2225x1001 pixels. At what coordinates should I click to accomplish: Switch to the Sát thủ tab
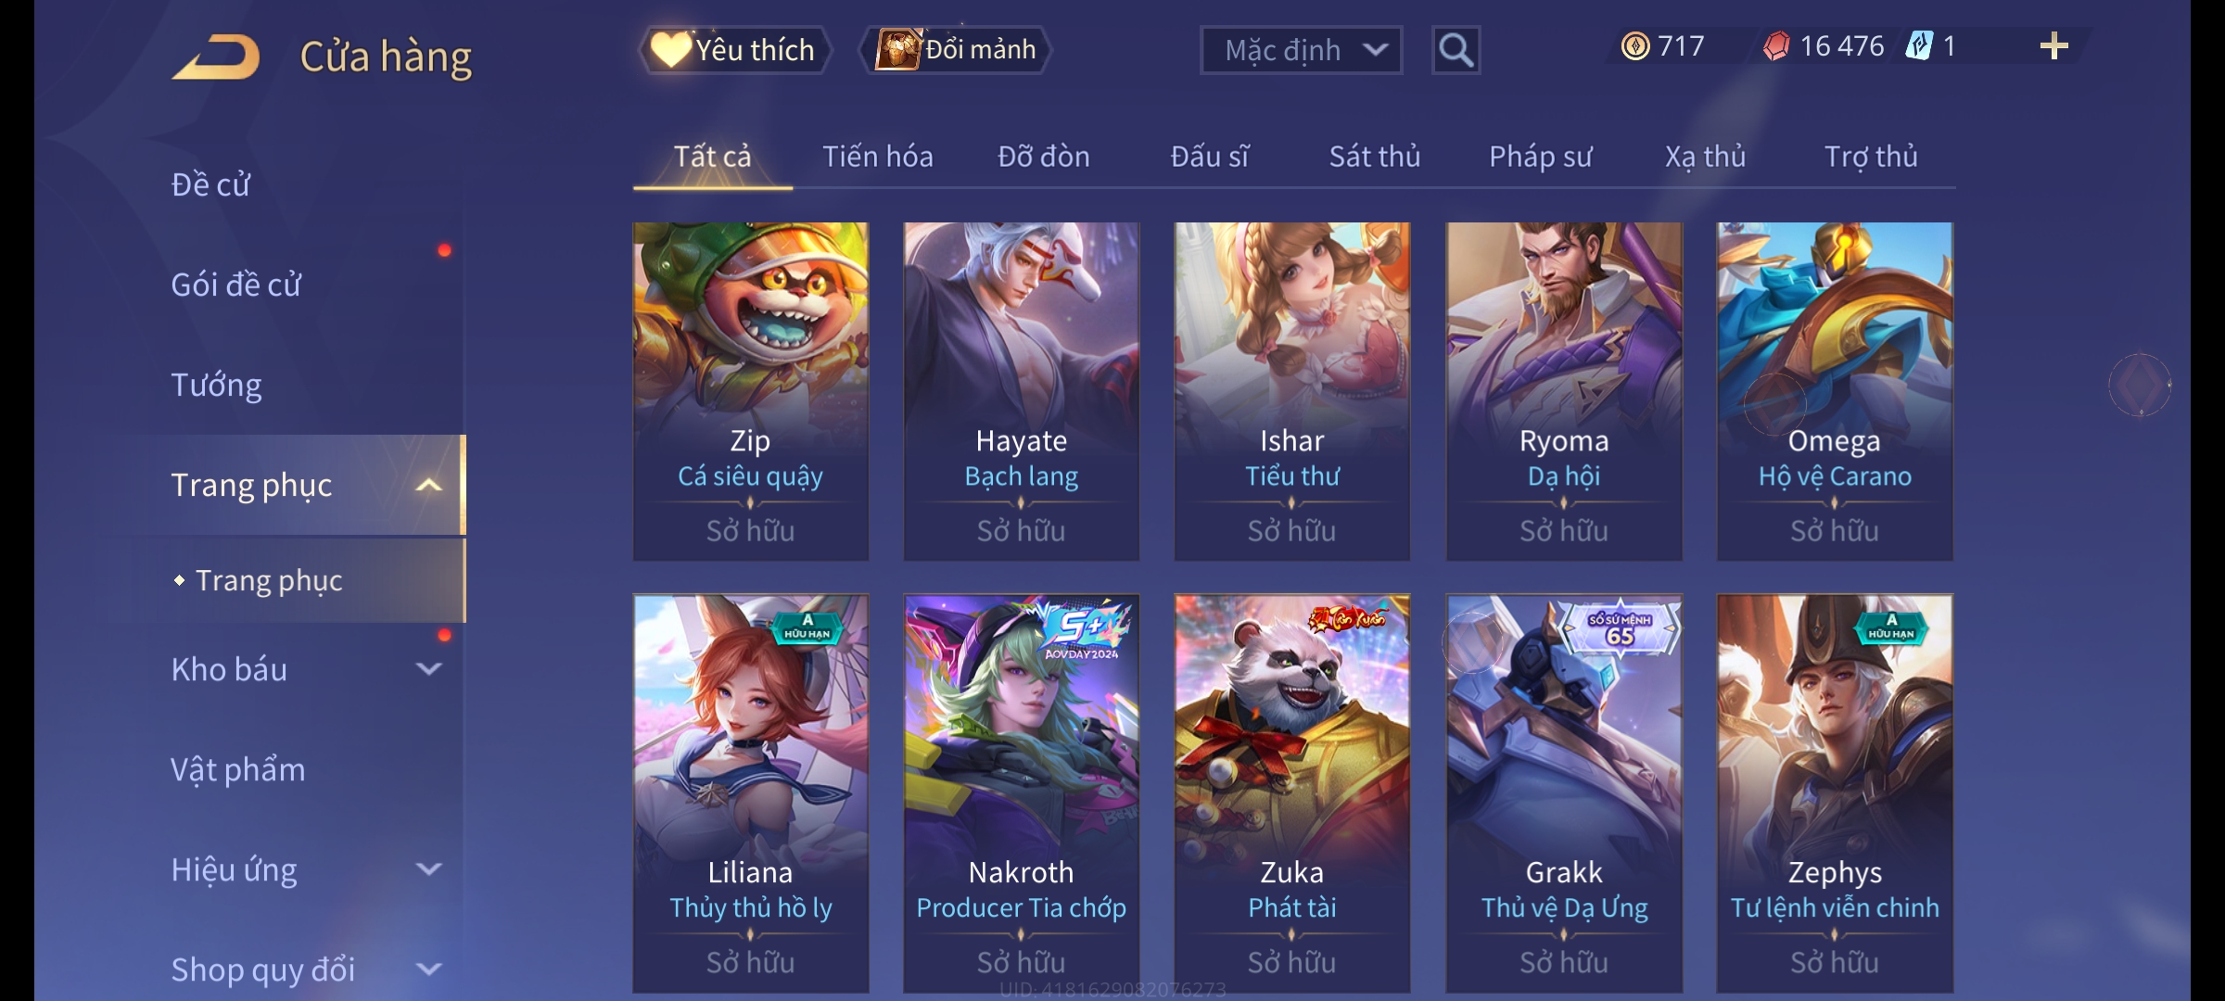(1375, 157)
